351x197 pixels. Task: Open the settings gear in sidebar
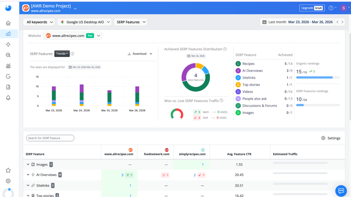pyautogui.click(x=8, y=181)
